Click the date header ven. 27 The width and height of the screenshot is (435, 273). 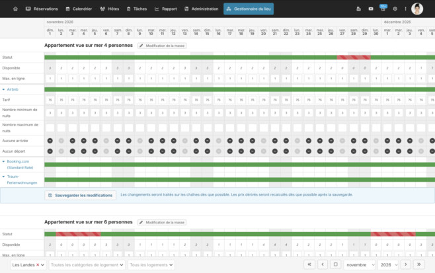click(342, 32)
